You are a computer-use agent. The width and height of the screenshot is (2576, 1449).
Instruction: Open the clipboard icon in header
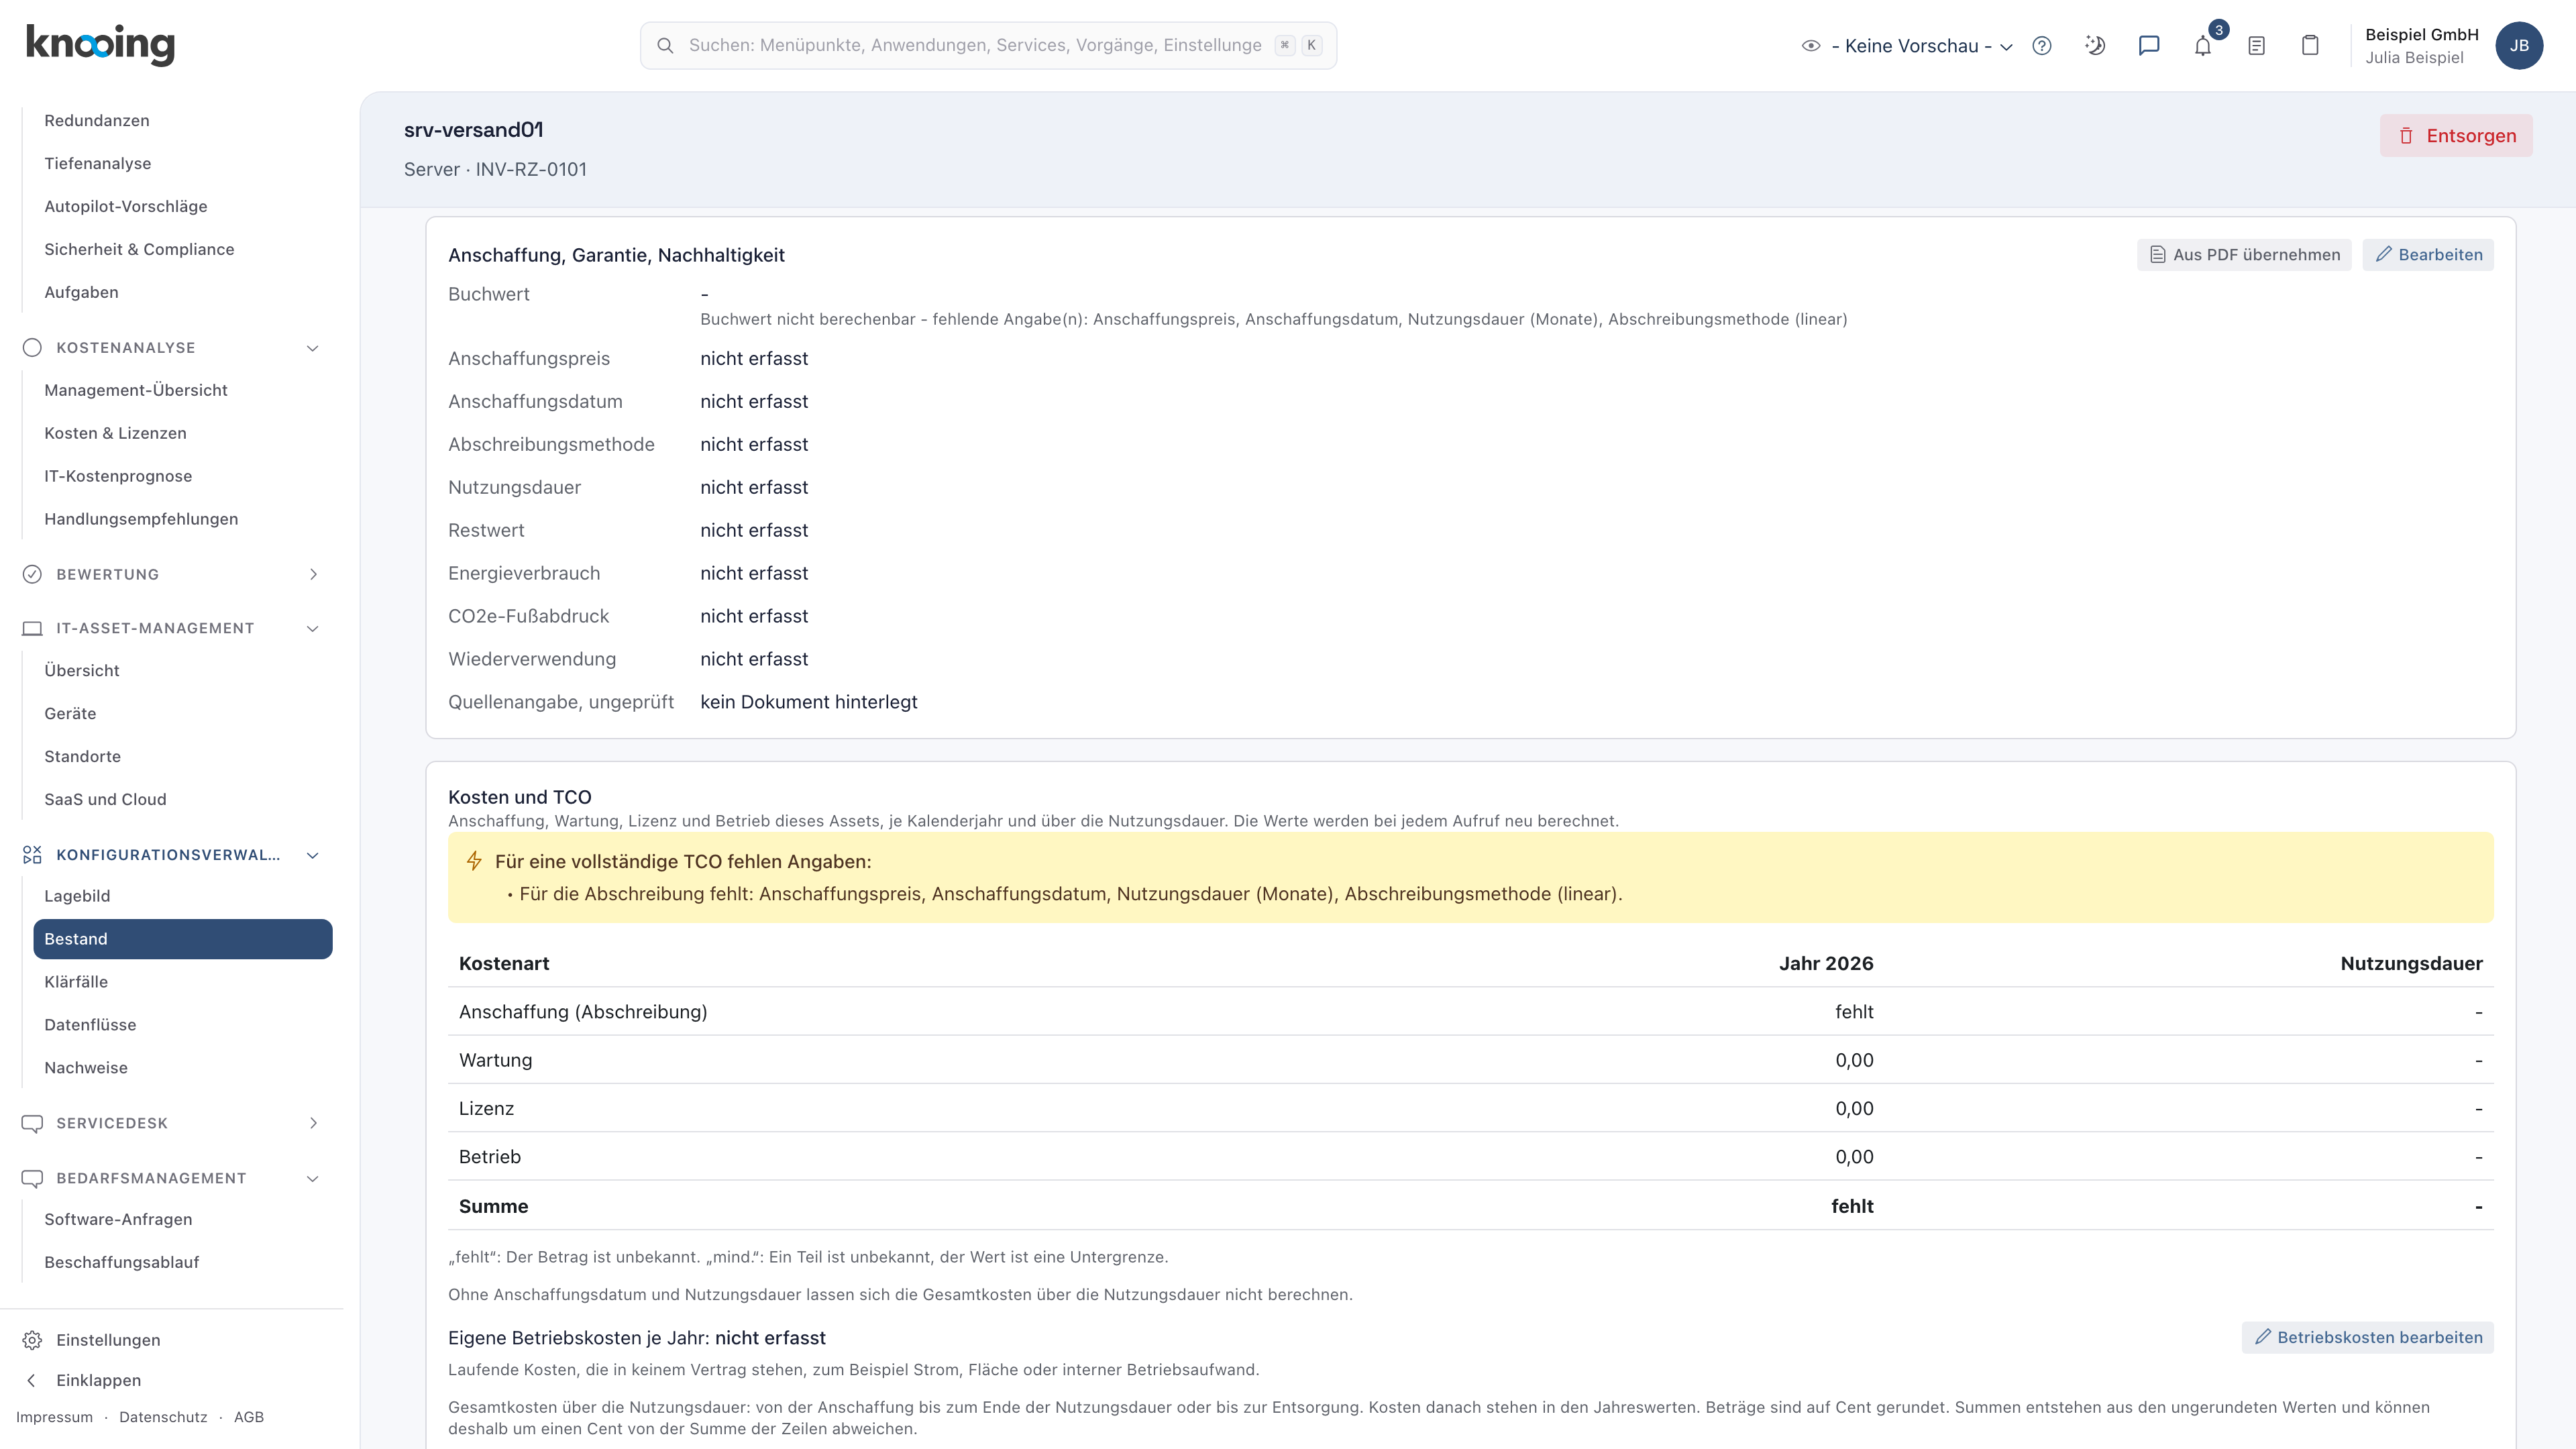(x=2310, y=46)
